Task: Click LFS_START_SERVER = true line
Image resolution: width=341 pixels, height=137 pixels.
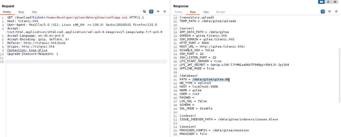Action: pos(200,61)
